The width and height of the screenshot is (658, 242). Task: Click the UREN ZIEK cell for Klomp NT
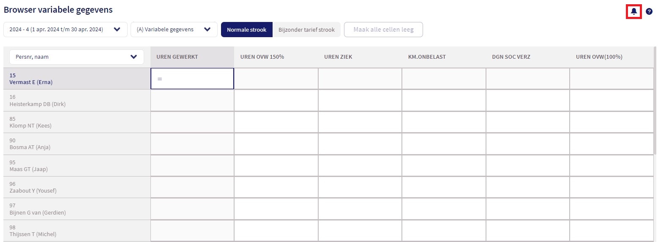[x=360, y=122]
